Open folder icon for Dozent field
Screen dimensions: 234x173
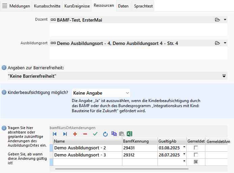tap(217, 20)
